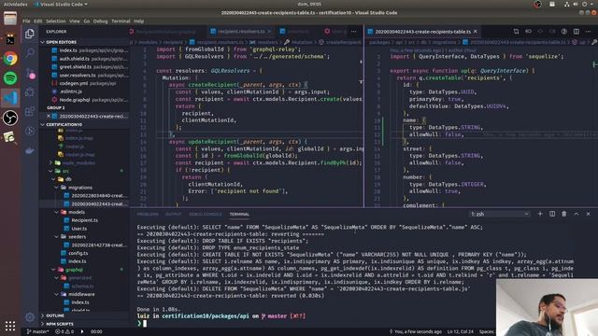Viewport: 598px width, 336px height.
Task: Show errors and warnings count in status bar
Action: 64,332
